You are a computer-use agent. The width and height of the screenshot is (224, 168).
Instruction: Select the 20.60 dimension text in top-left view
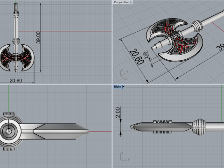[x=16, y=81]
